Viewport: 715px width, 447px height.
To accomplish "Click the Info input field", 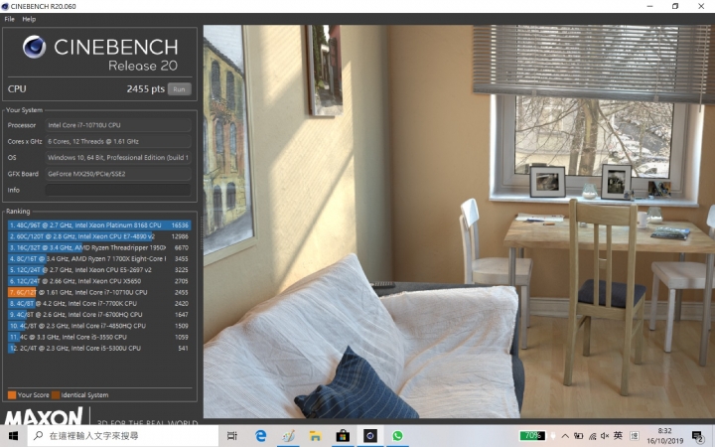I will point(118,190).
